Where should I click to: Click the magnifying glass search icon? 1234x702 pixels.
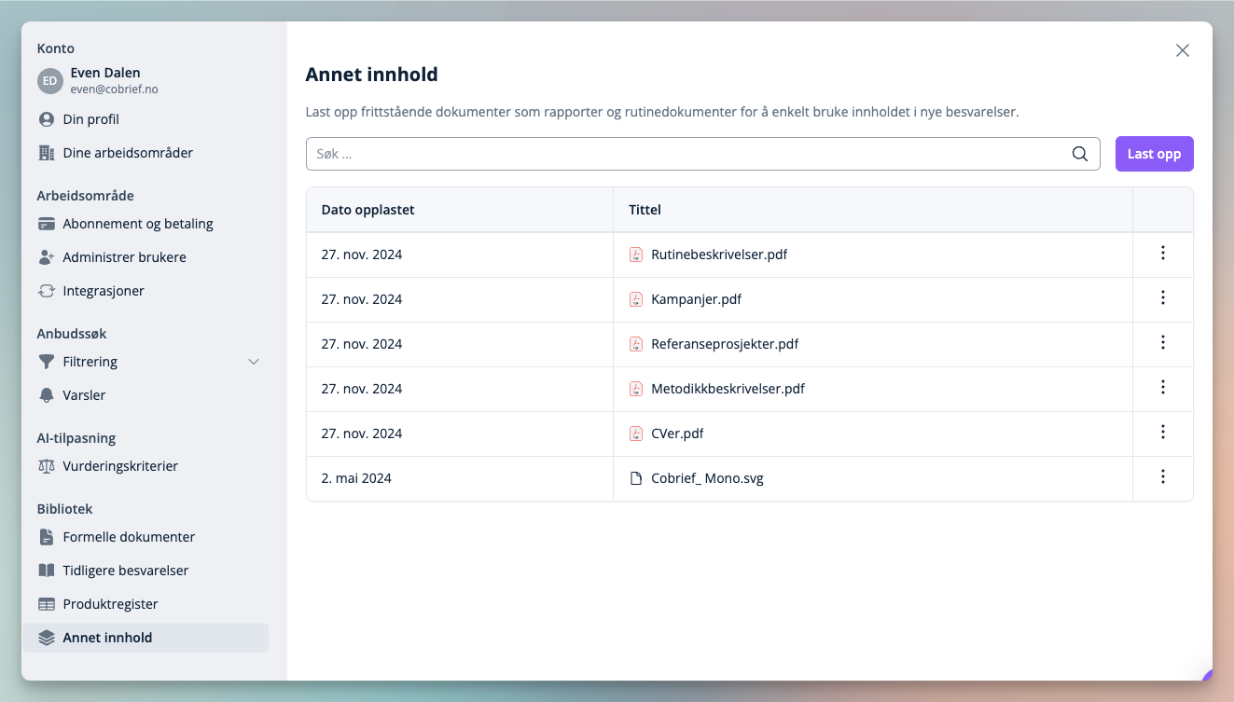pos(1079,155)
